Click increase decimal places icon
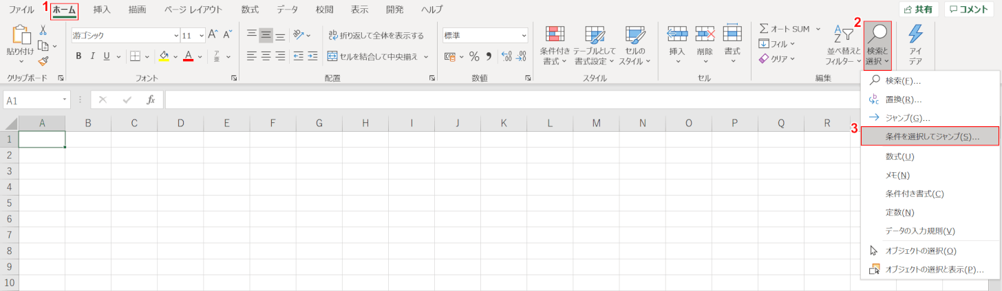The image size is (1002, 291). (507, 56)
